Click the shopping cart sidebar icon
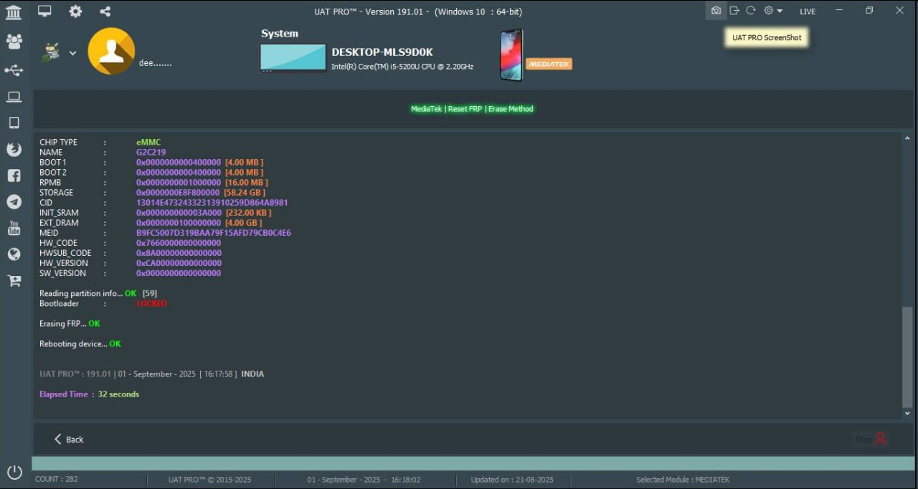The width and height of the screenshot is (918, 489). coord(14,280)
